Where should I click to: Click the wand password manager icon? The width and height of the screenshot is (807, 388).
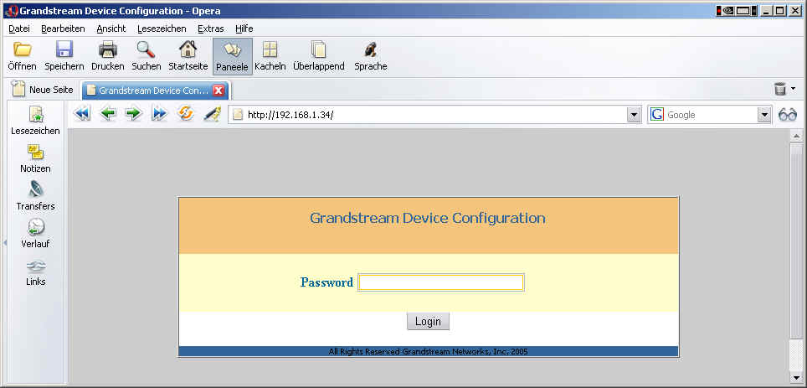pyautogui.click(x=212, y=114)
